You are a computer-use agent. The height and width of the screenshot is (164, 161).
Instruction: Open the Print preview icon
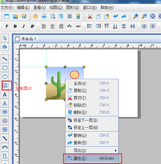pos(53,16)
